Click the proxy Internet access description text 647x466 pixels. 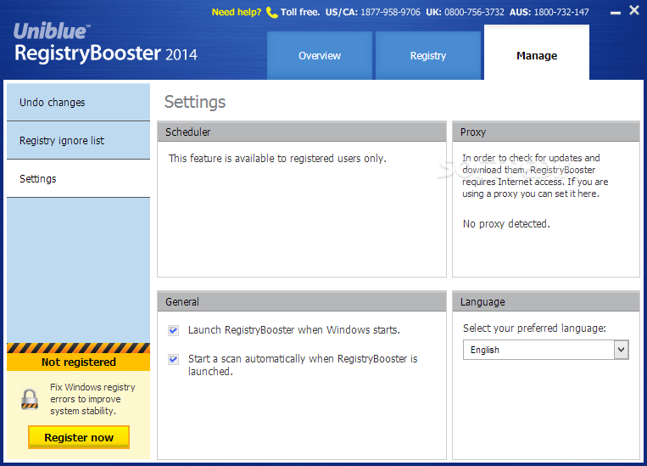coord(535,176)
